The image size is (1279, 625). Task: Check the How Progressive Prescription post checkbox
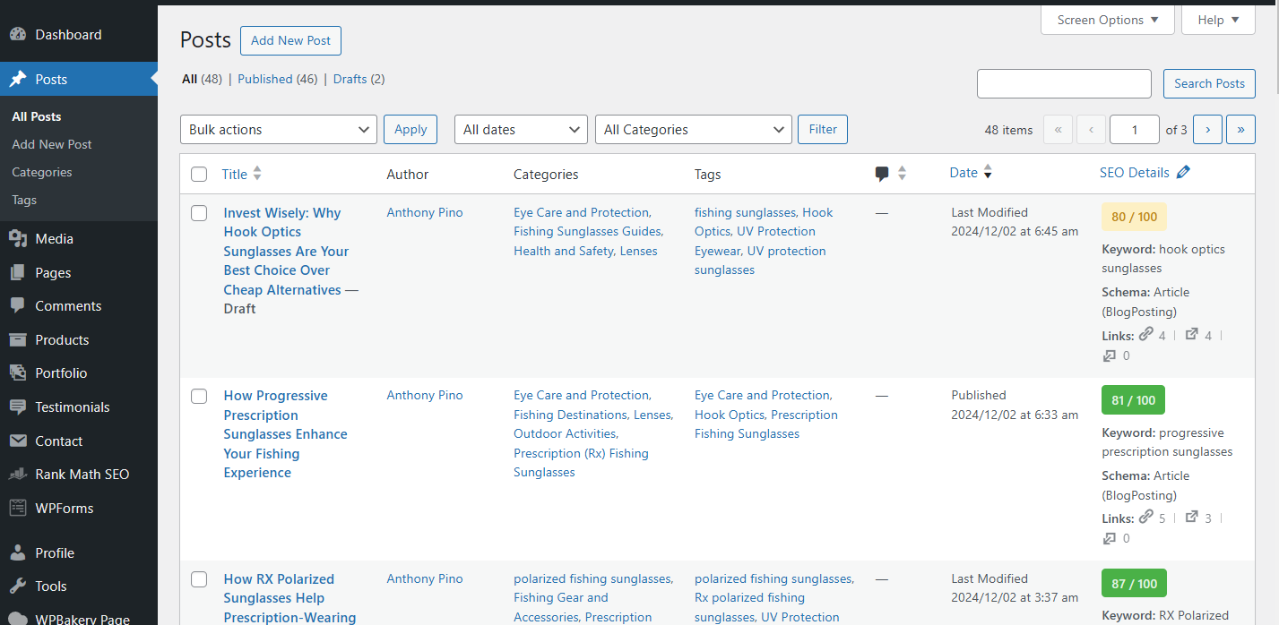click(x=199, y=396)
